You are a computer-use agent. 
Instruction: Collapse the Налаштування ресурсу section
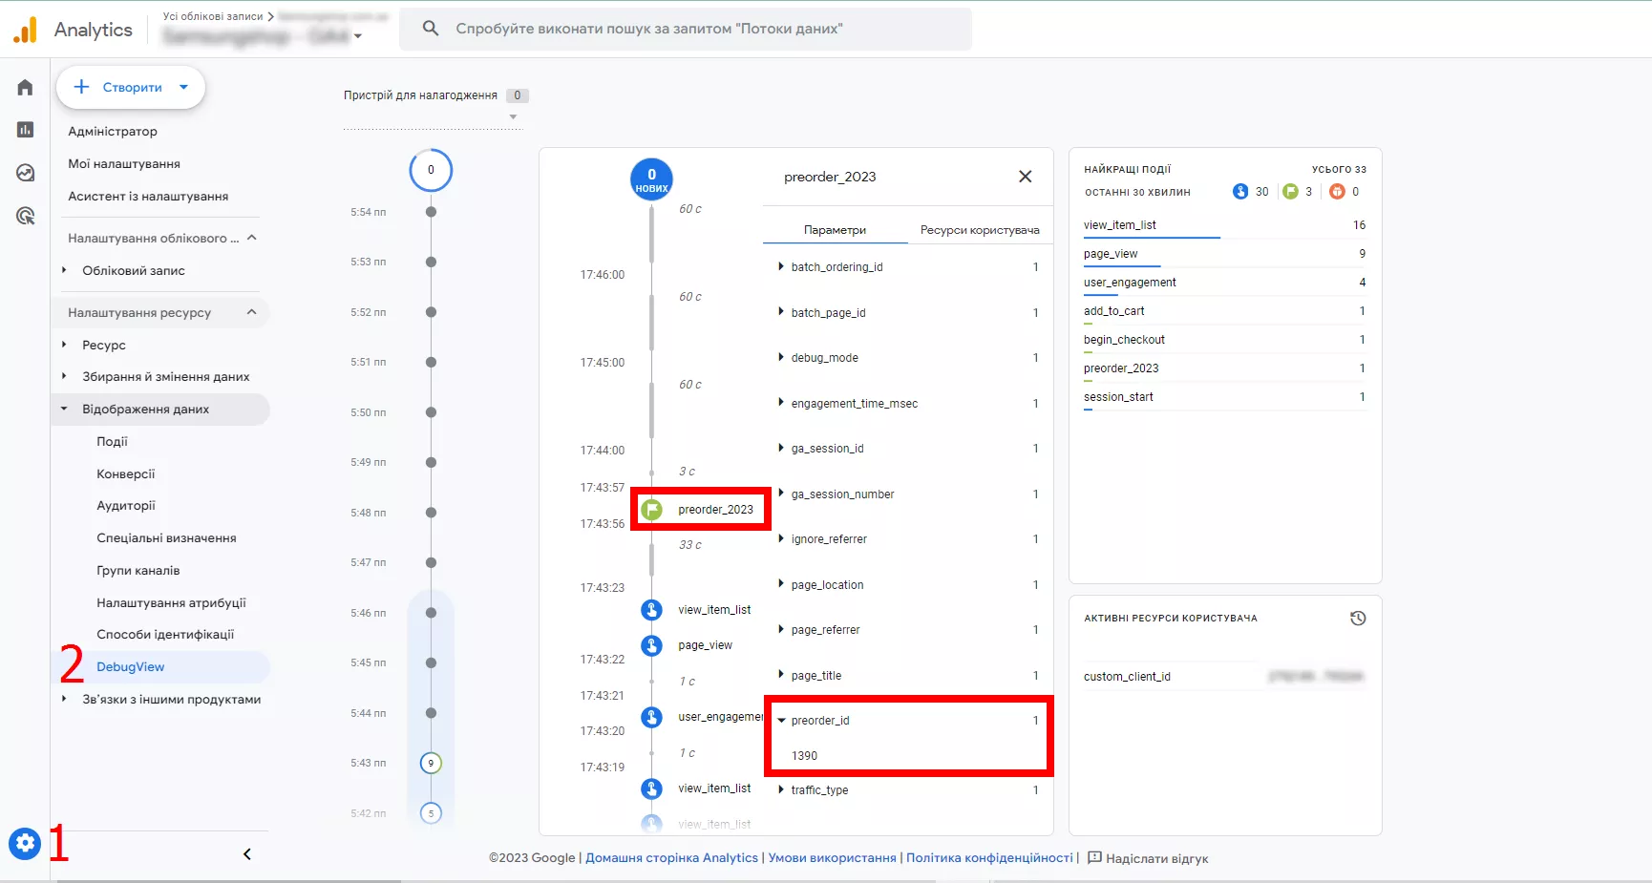coord(252,312)
